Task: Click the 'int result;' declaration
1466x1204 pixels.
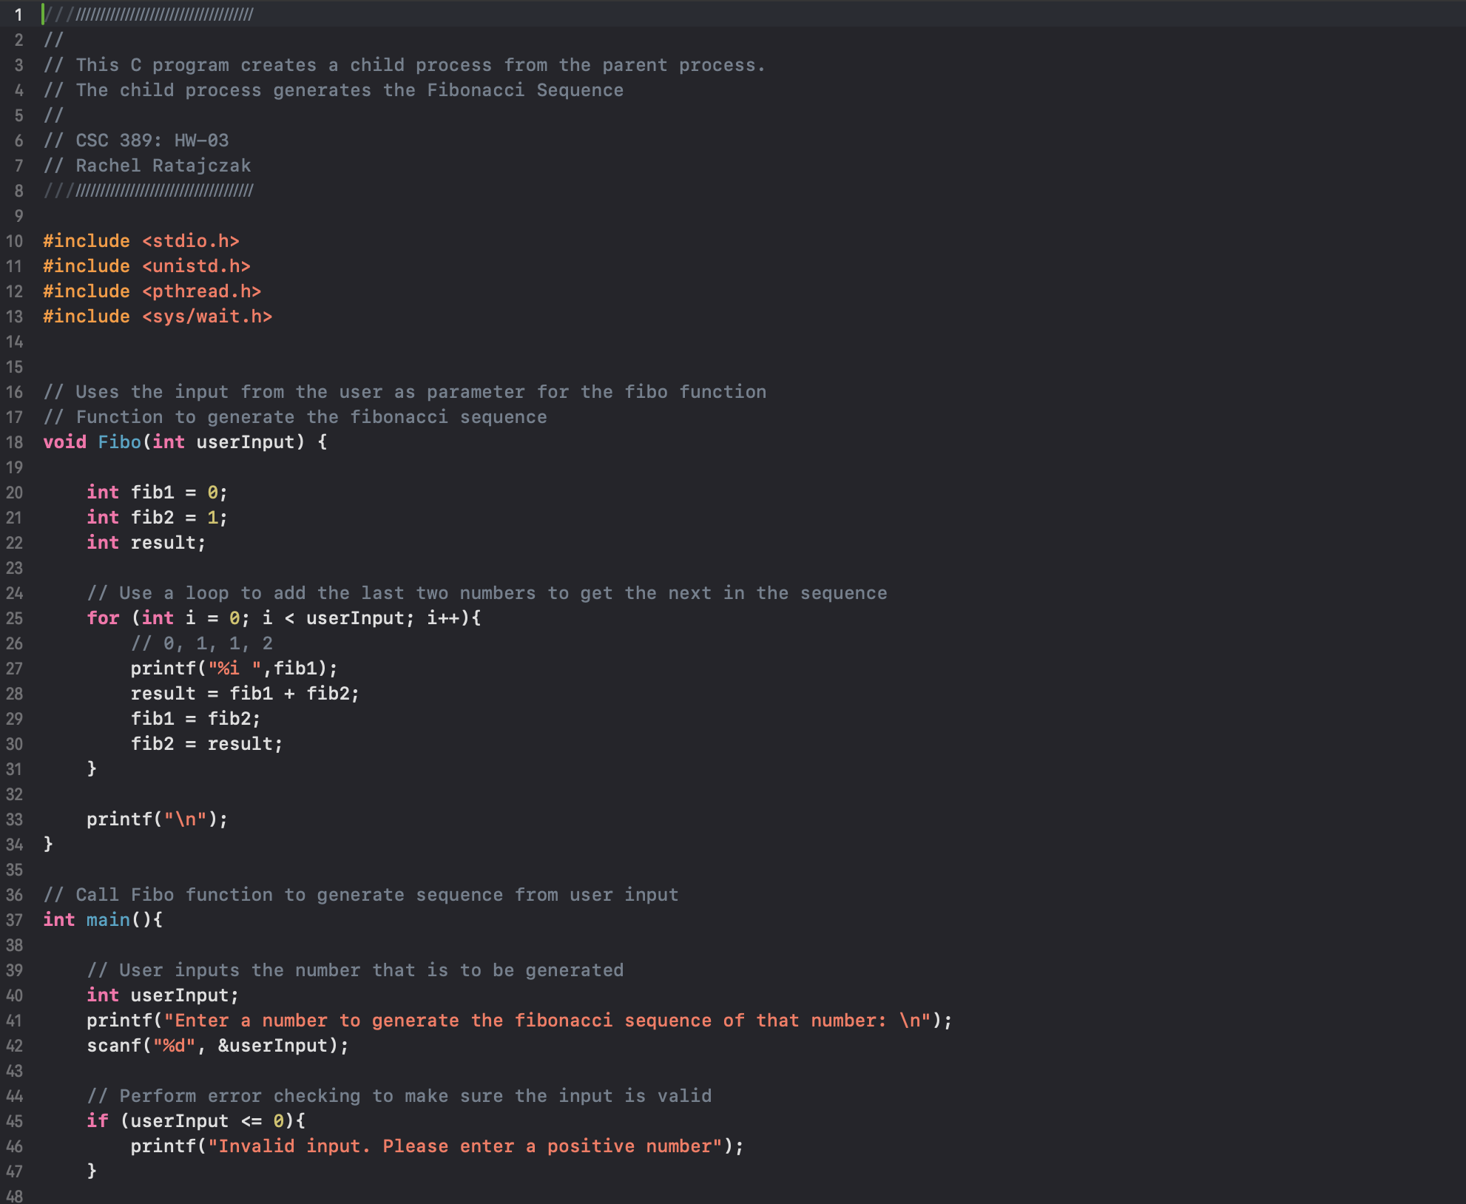Action: pyautogui.click(x=146, y=543)
